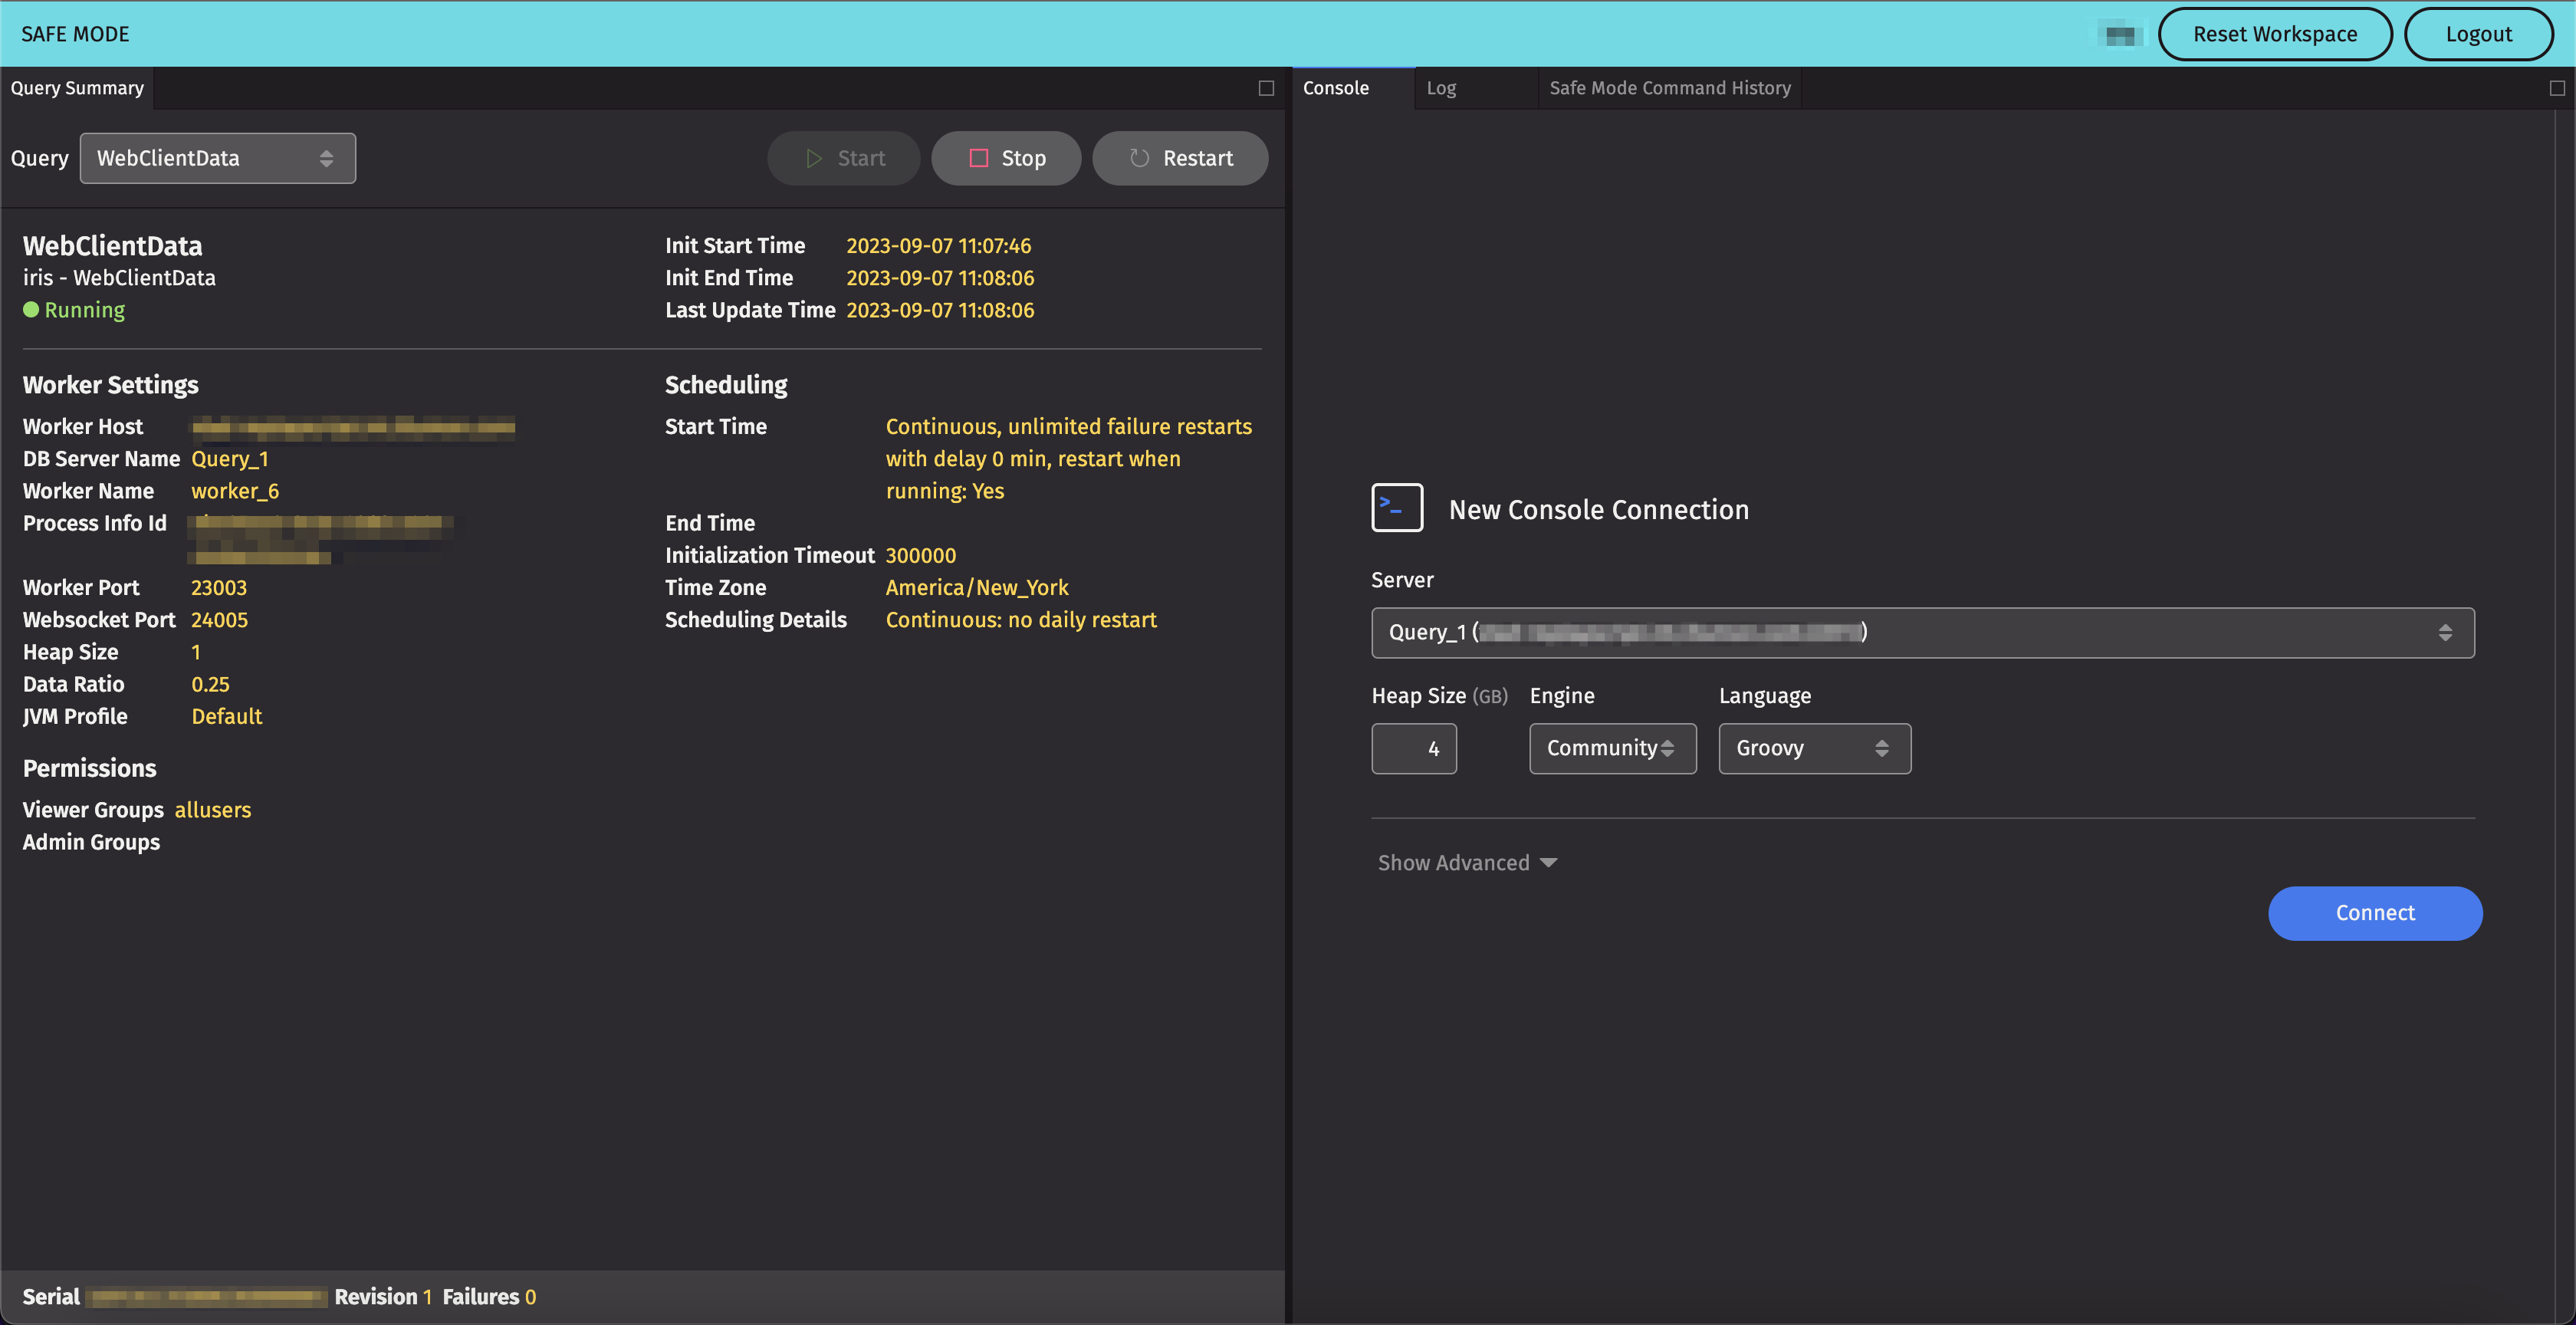Screen dimensions: 2576x1325
Task: Click DB Server Name value Query_1
Action: [x=230, y=459]
